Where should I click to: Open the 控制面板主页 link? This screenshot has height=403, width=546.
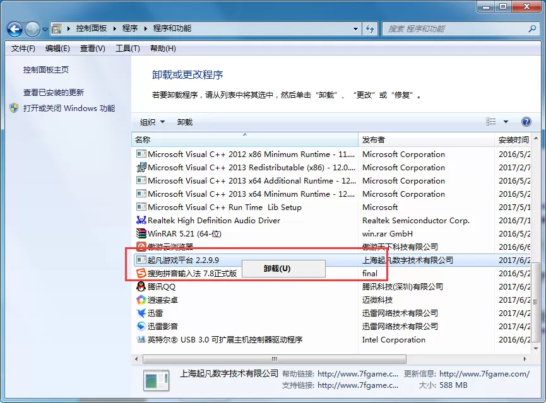tap(46, 70)
